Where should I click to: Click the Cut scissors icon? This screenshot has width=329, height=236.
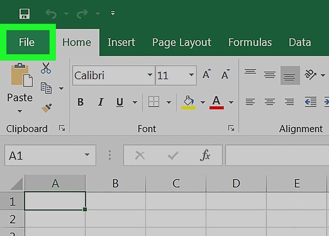pyautogui.click(x=46, y=68)
